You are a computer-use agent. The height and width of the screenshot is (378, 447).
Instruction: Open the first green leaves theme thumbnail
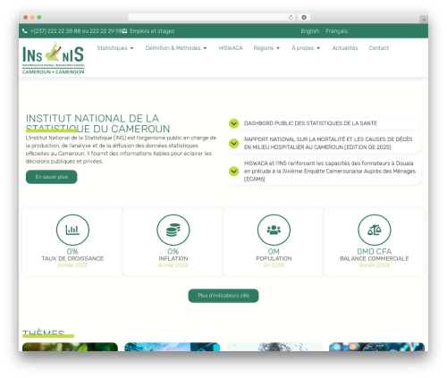(x=70, y=347)
